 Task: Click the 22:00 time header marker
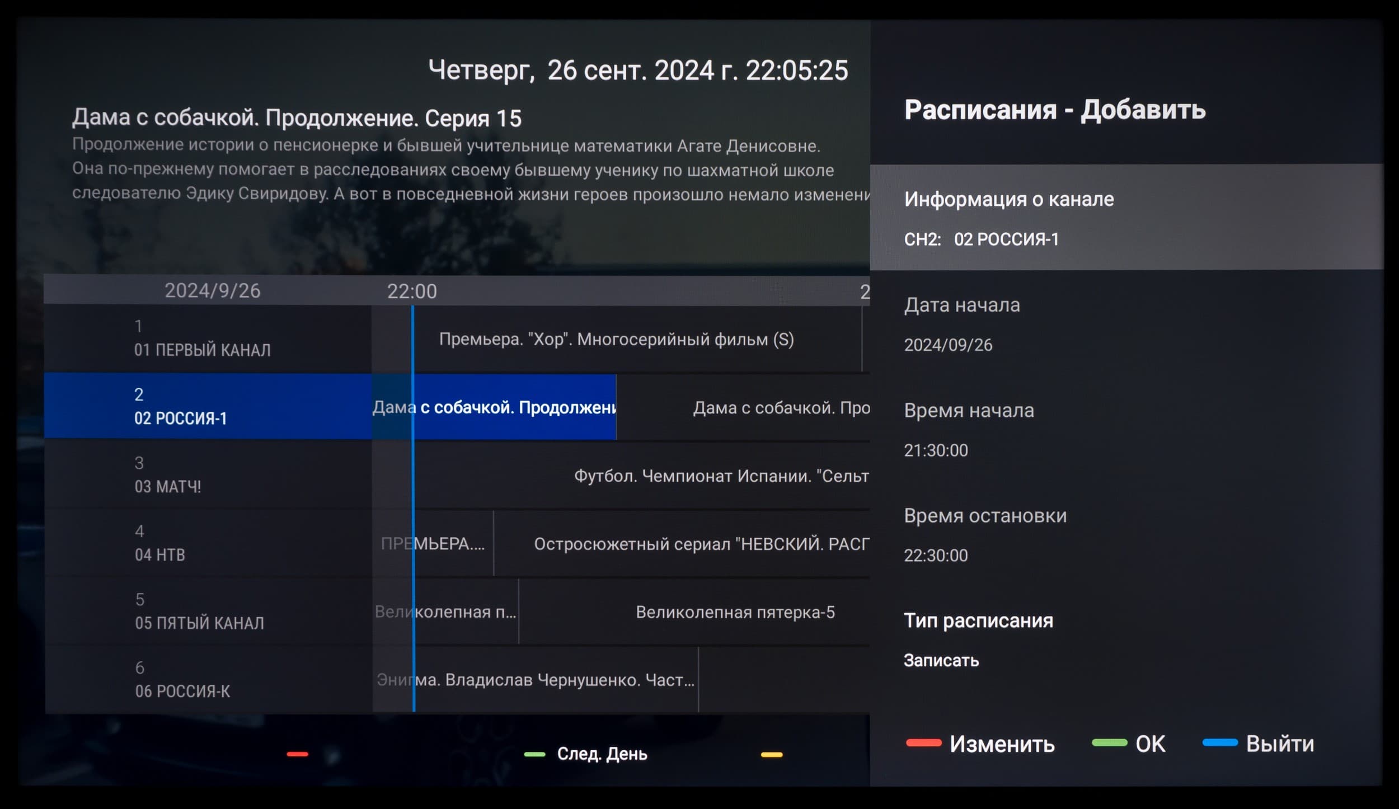tap(412, 291)
